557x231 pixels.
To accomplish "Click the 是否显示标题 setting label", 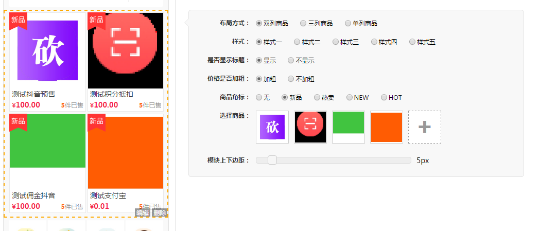I will (229, 60).
